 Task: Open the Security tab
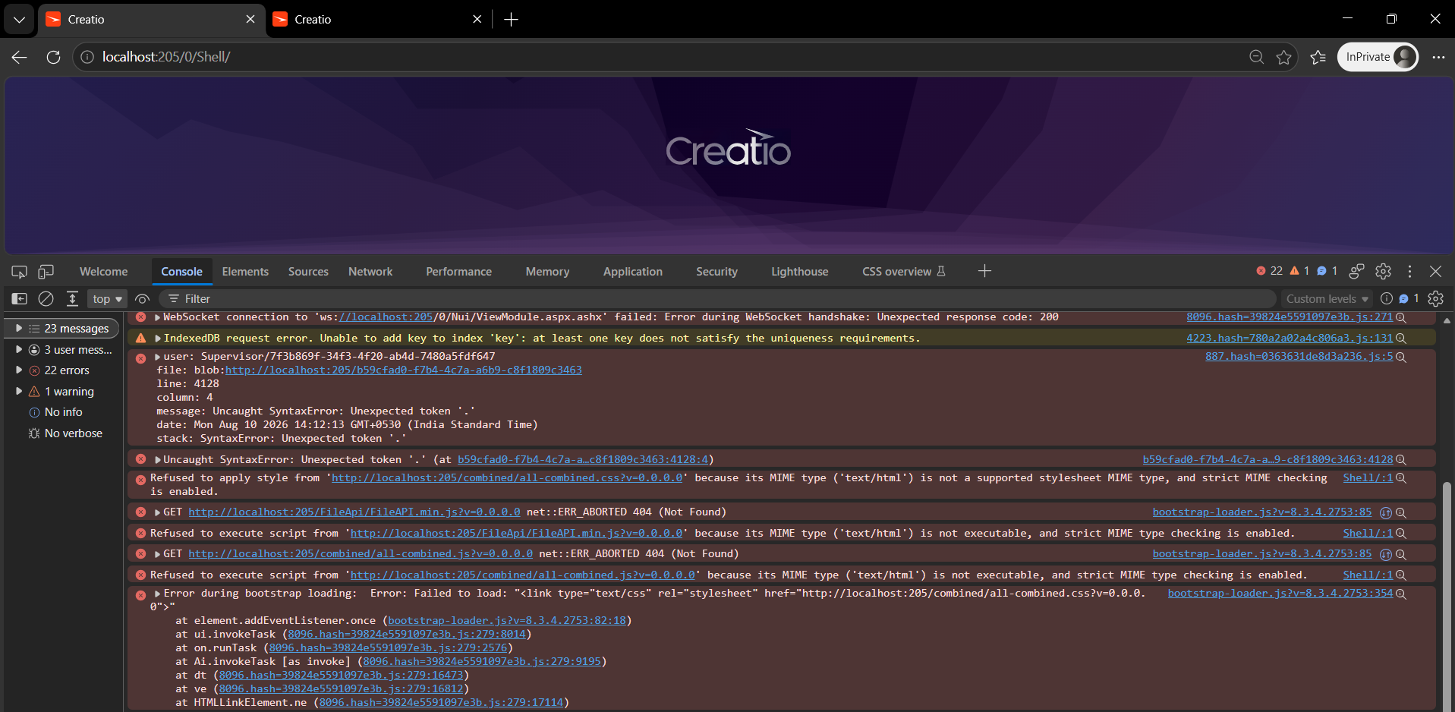pos(716,272)
